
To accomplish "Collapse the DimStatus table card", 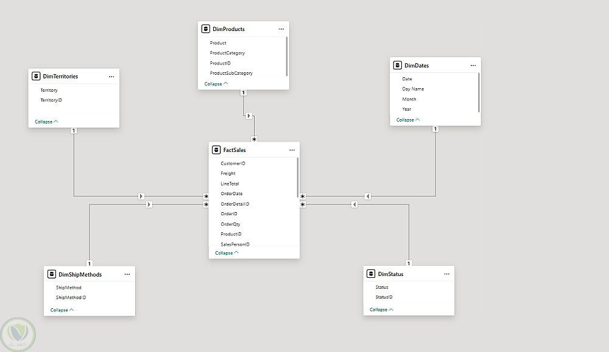I will pos(381,309).
